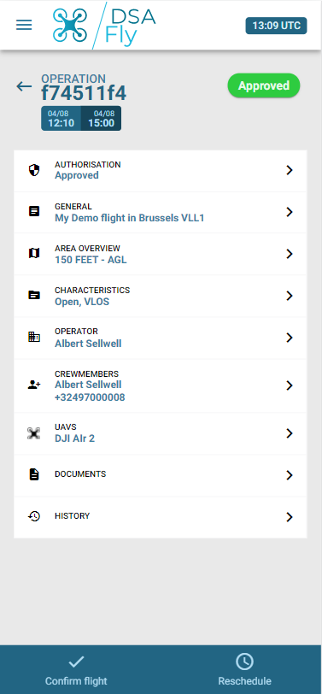Click the DSA Fly drone logo
This screenshot has height=694, width=322.
[x=104, y=26]
